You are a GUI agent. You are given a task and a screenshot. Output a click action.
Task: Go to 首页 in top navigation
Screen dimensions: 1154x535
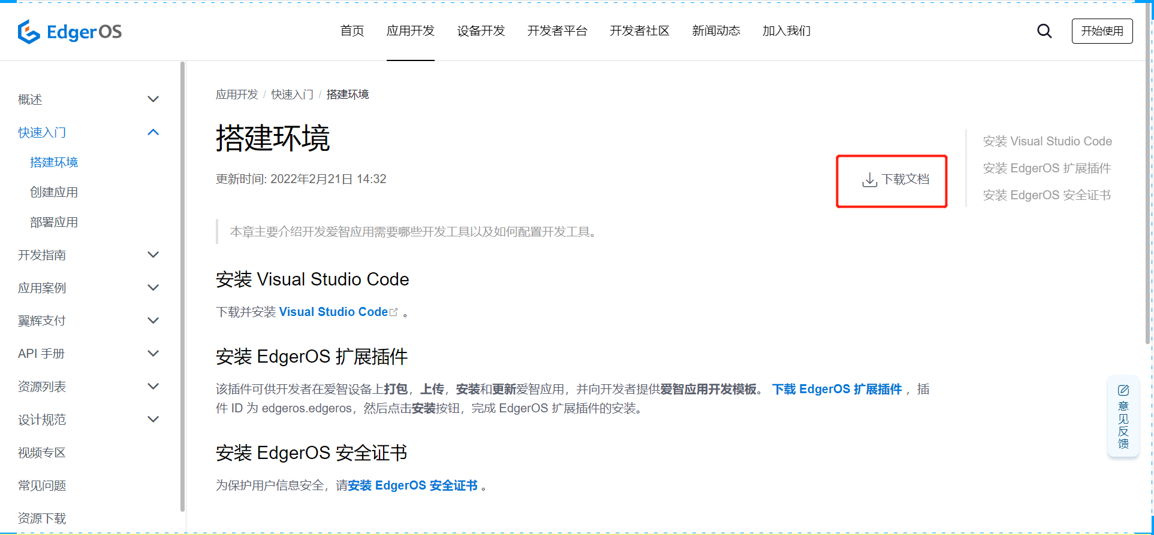(x=352, y=31)
